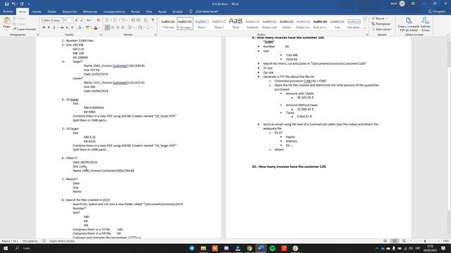Click the Redo/Repeat icon in title bar
This screenshot has width=451, height=253.
click(22, 4)
